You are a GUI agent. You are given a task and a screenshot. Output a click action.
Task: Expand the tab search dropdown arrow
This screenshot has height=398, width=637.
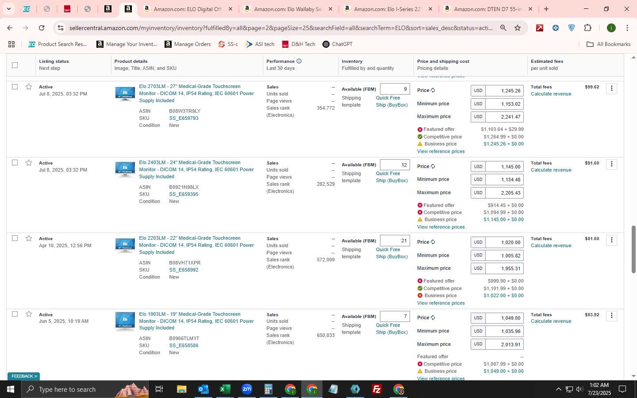(x=8, y=9)
